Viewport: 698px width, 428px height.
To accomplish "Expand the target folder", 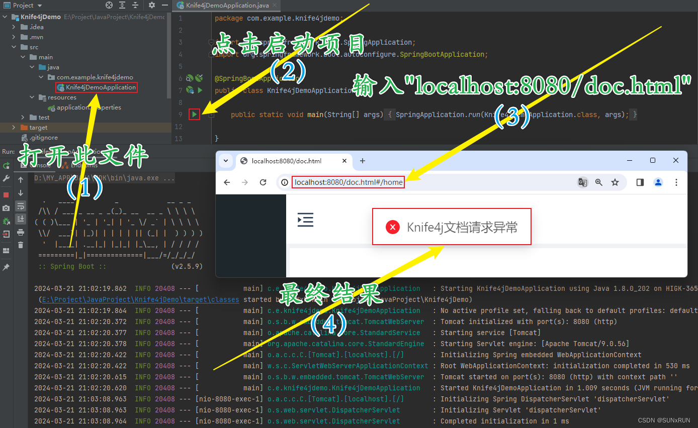I will [15, 127].
